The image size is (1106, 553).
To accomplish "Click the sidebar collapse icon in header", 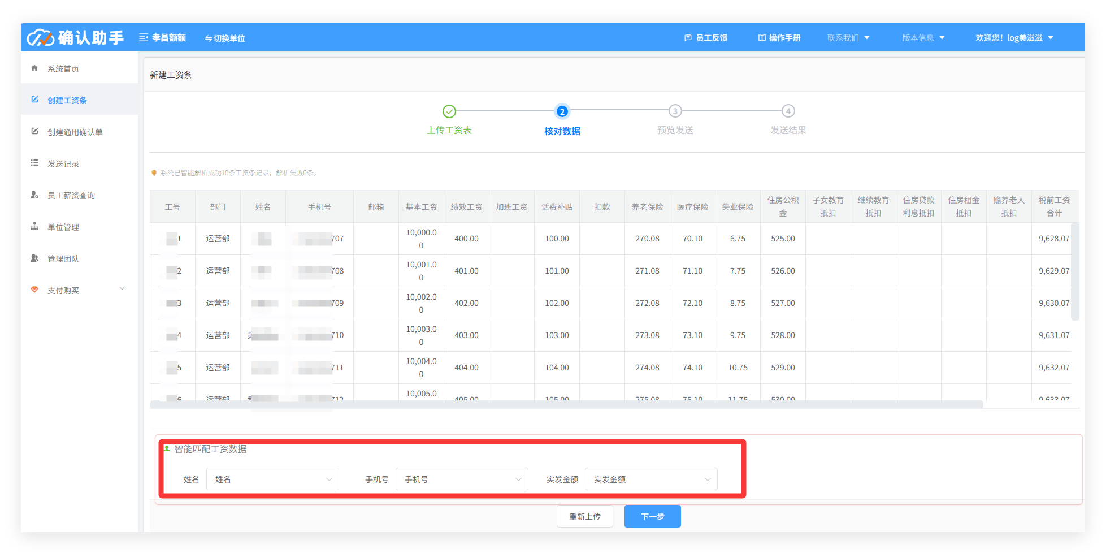I will click(x=144, y=38).
